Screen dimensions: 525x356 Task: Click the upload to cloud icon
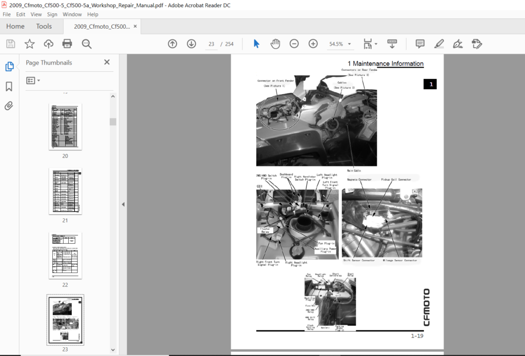coord(49,44)
